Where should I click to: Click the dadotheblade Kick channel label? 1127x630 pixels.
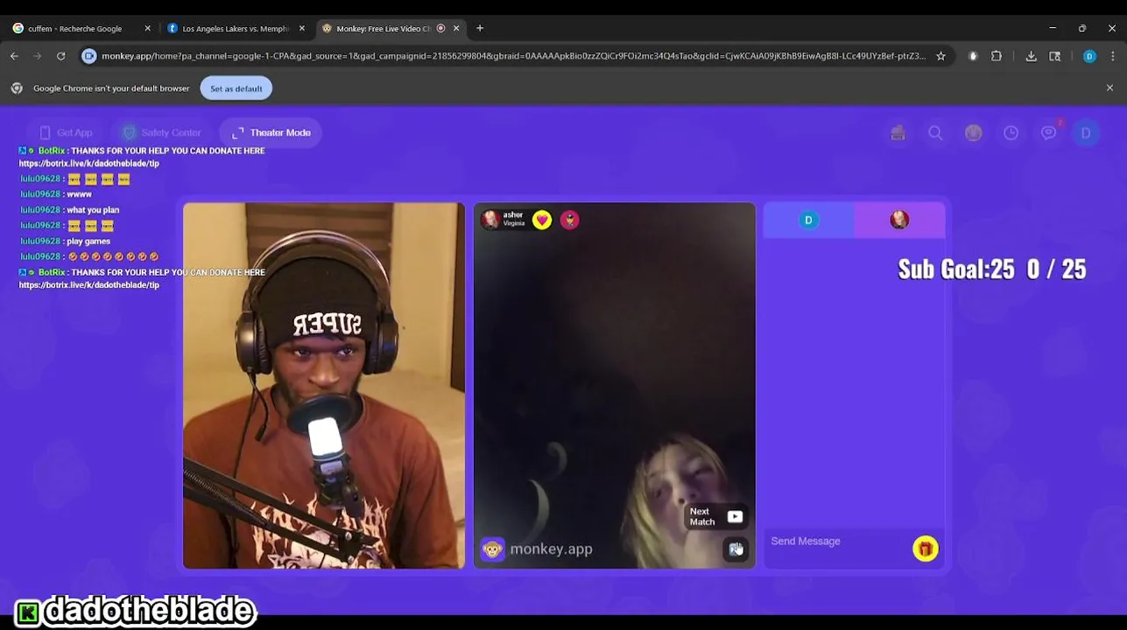coord(136,610)
